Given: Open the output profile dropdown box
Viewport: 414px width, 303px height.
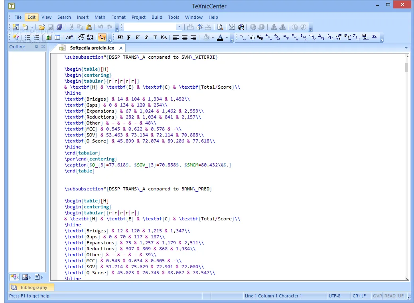Looking at the screenshot, I should click(x=179, y=27).
